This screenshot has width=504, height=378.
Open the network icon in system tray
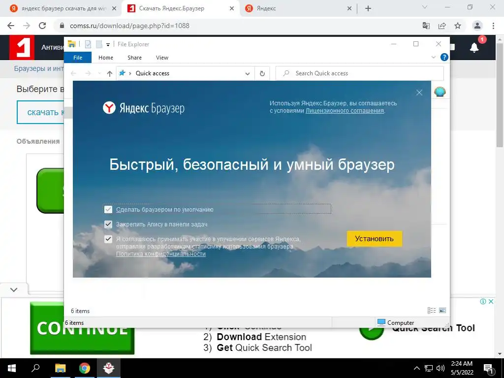pos(429,368)
